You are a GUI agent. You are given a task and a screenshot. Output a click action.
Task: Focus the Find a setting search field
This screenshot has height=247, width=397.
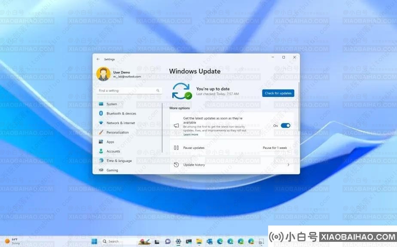click(x=129, y=90)
